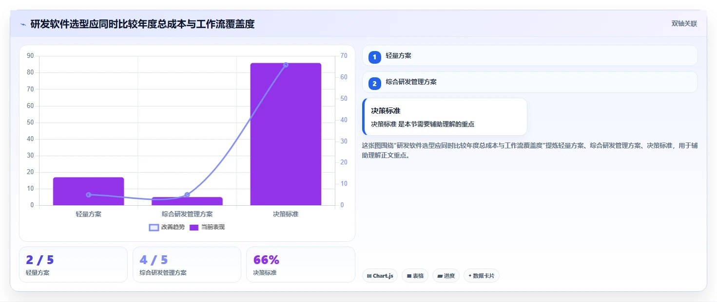717x302 pixels.
Task: Select the 表格 tag chip
Action: pos(415,276)
